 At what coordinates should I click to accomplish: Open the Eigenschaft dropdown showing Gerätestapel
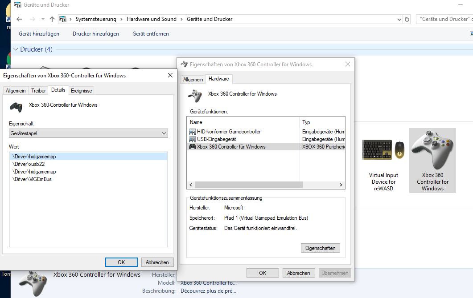pyautogui.click(x=88, y=133)
